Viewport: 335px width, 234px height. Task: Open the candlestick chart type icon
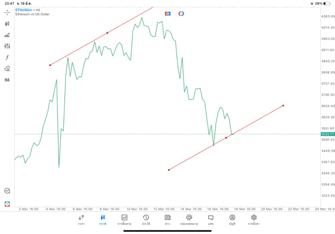7,24
